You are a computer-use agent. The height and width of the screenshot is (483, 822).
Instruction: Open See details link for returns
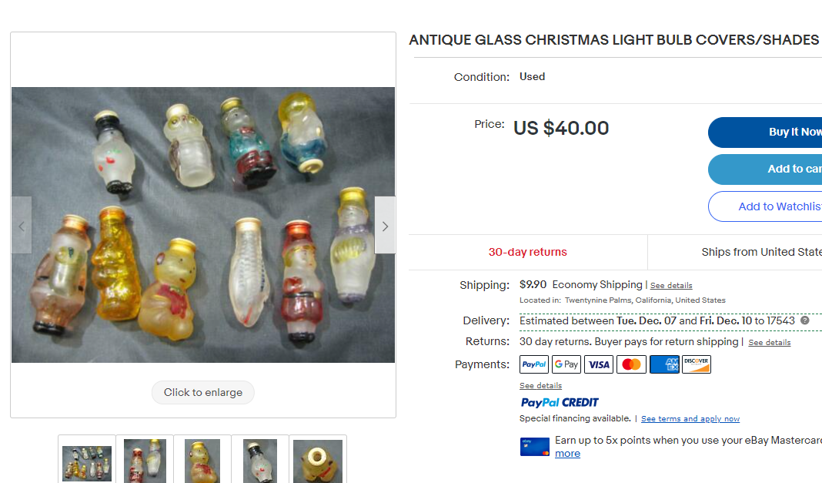click(769, 343)
